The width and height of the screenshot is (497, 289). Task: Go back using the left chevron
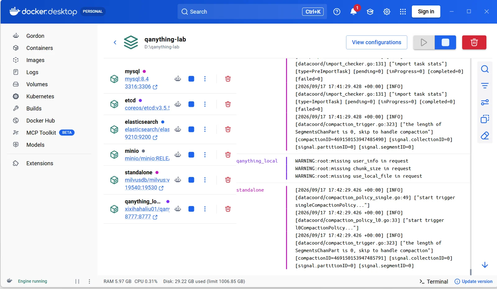[115, 42]
